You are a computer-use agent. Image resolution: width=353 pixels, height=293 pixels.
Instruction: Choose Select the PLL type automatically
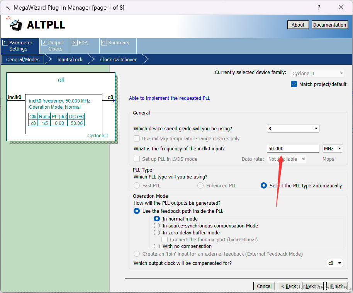[264, 185]
